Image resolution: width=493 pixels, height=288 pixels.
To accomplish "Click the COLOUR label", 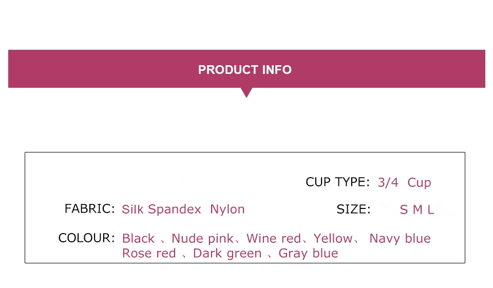I will tap(86, 238).
